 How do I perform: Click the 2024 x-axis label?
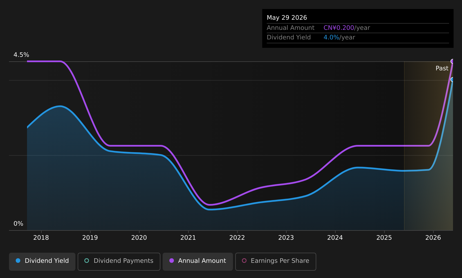[x=335, y=238]
